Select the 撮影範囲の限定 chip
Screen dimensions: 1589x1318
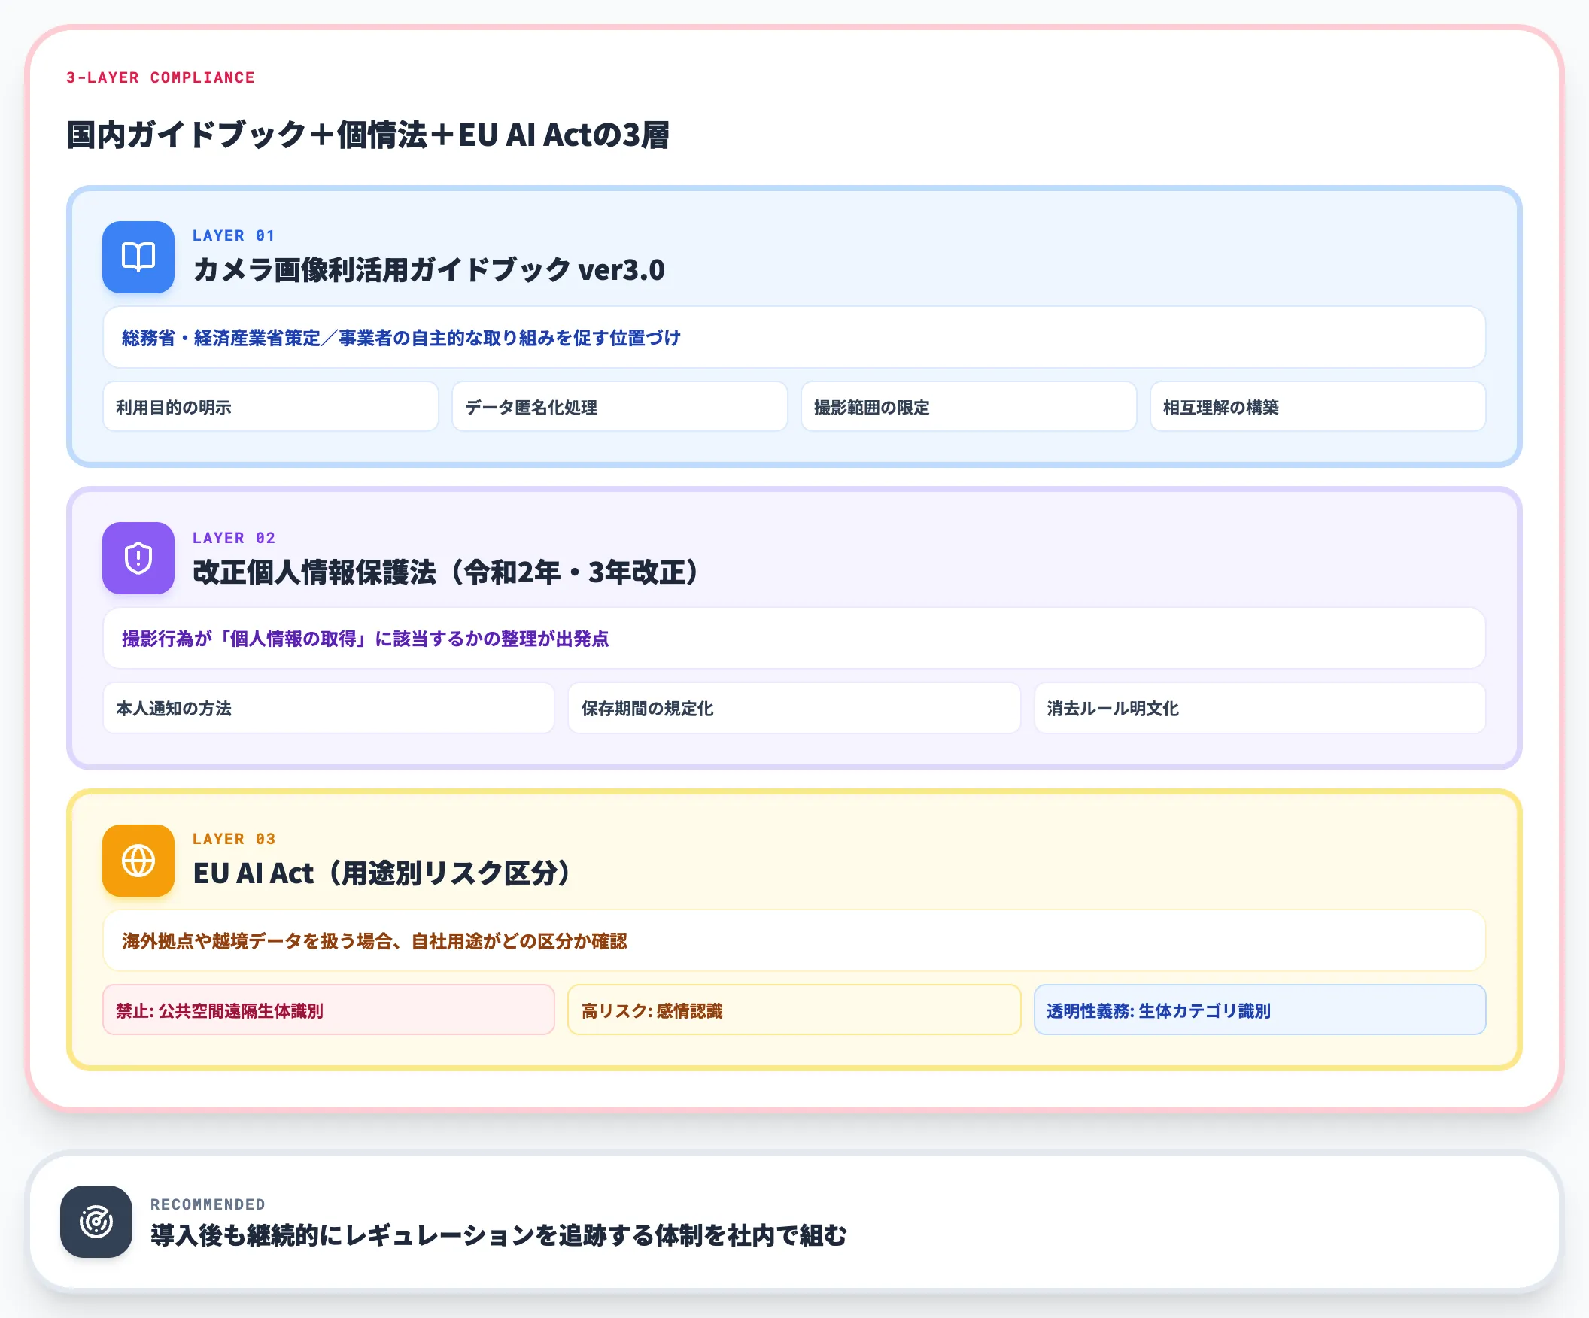968,407
